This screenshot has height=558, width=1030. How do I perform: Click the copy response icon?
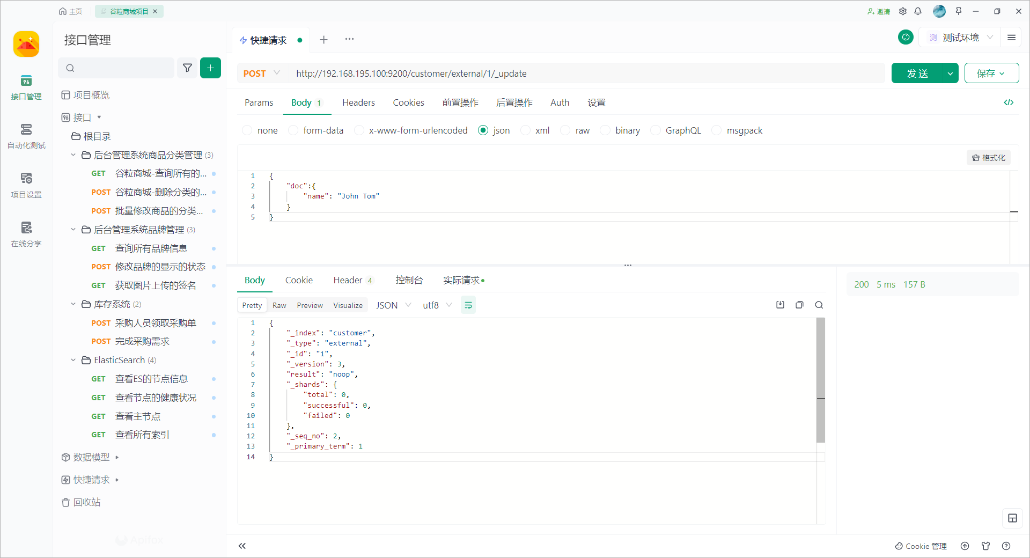point(799,305)
